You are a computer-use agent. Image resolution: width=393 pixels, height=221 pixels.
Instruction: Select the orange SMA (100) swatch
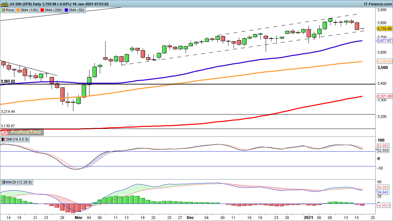[x=18, y=10]
